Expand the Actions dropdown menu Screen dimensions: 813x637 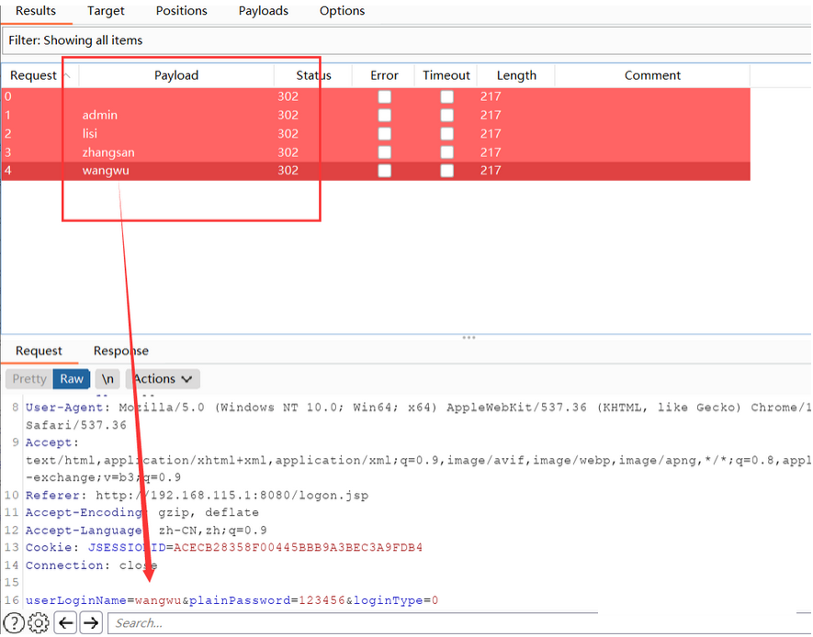coord(163,379)
